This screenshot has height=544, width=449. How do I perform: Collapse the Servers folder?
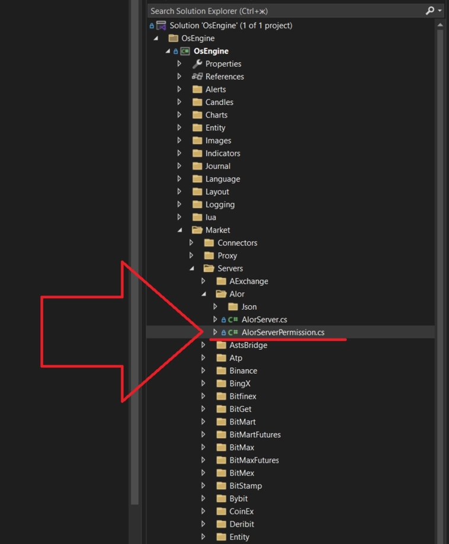(x=192, y=268)
